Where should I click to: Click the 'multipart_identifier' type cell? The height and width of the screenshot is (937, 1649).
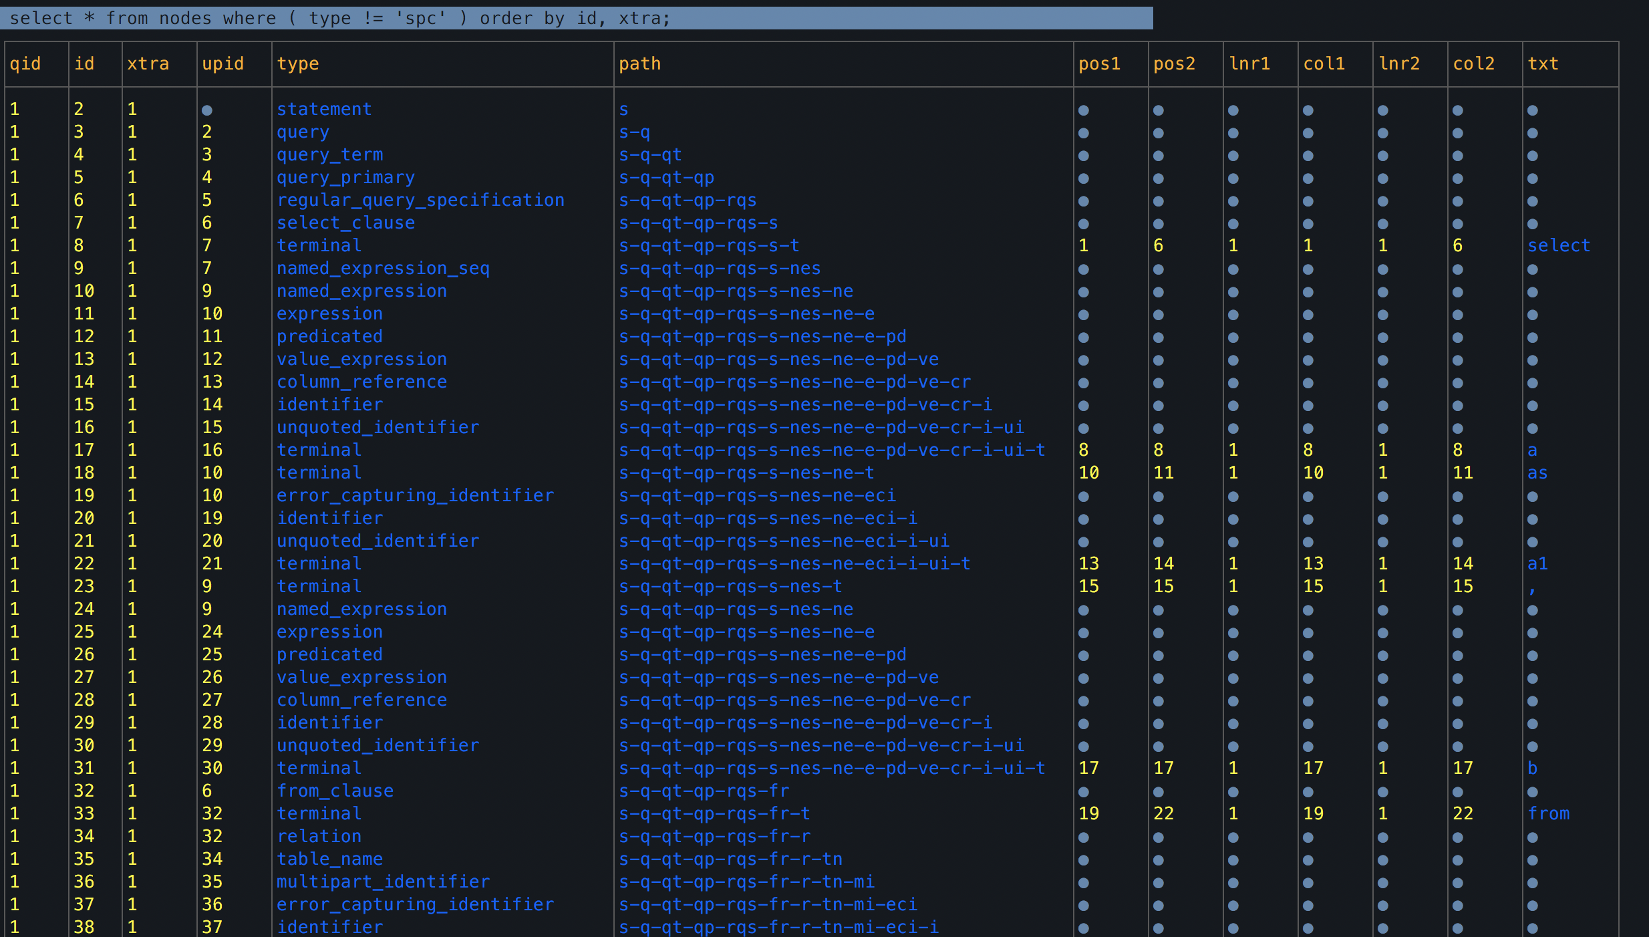tap(383, 882)
